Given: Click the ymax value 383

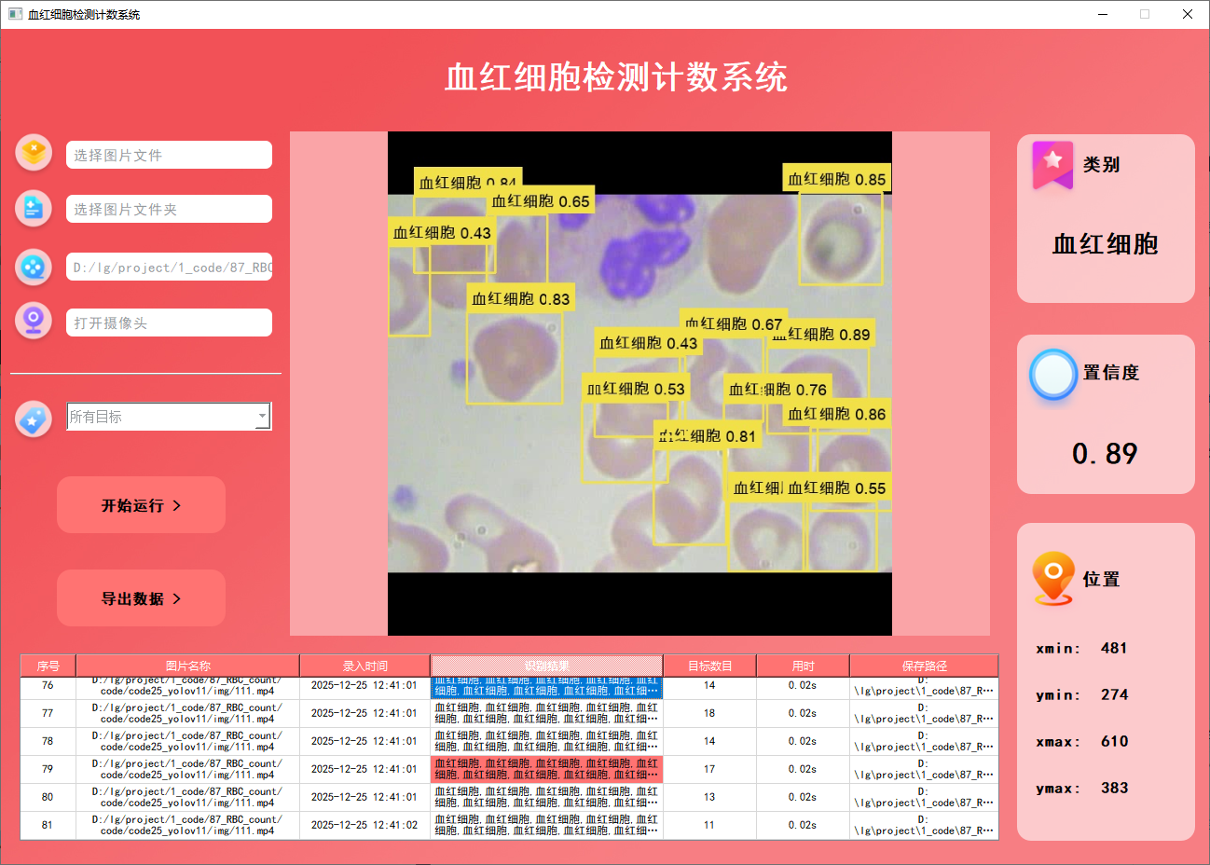Looking at the screenshot, I should click(x=1114, y=788).
